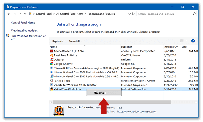
Task: Click the Adobe Systems Incorporated publisher cell
Action: pyautogui.click(x=138, y=51)
